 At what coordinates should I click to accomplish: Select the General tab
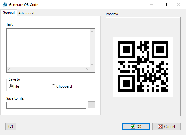[x=9, y=13]
